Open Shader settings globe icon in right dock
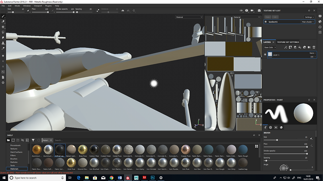Screen dimensions: 323x181 tap(320, 22)
